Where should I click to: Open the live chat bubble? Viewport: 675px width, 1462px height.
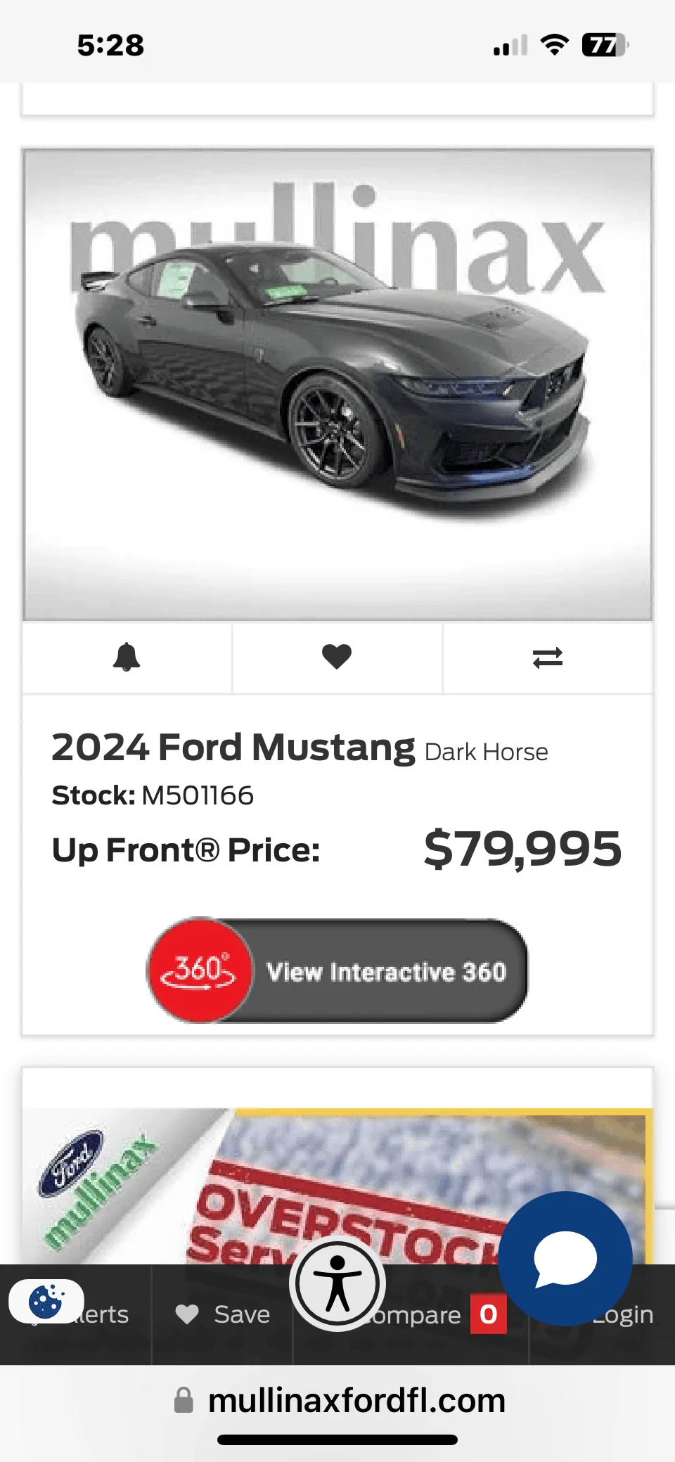(565, 1258)
